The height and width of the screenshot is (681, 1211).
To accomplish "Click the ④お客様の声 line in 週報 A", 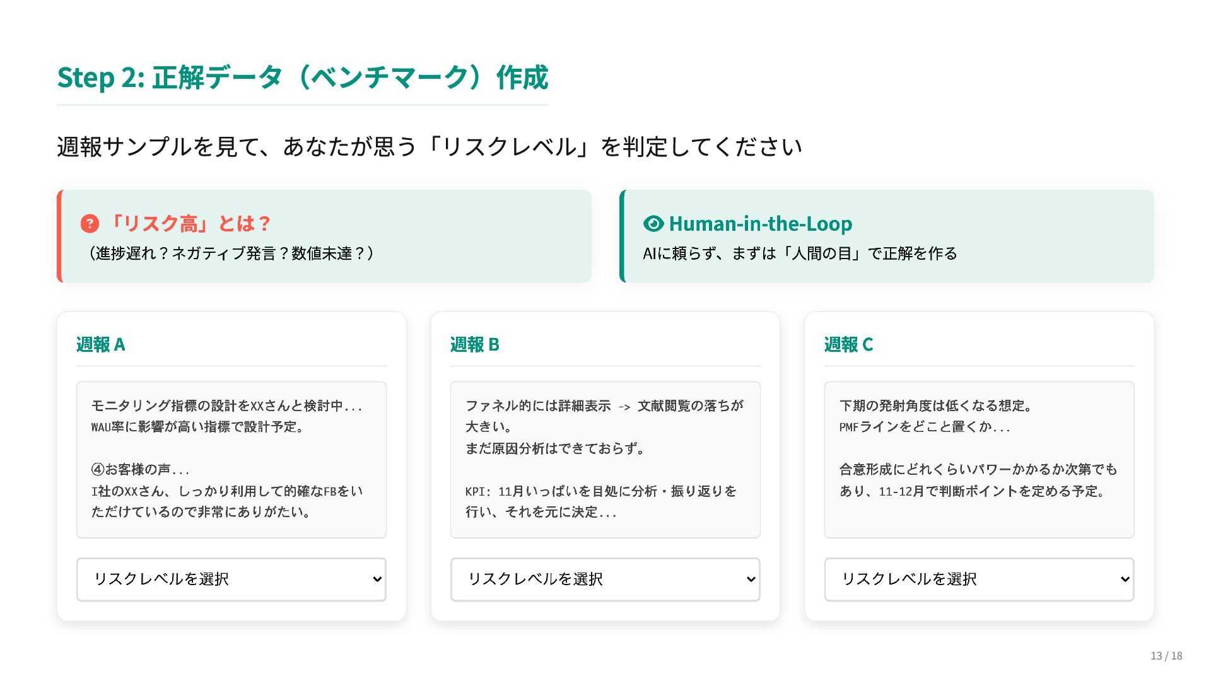I will coord(140,469).
